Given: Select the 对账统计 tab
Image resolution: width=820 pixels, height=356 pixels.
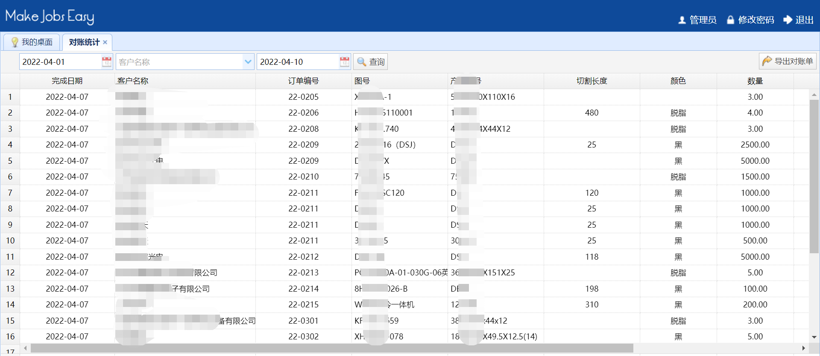Looking at the screenshot, I should [x=84, y=42].
